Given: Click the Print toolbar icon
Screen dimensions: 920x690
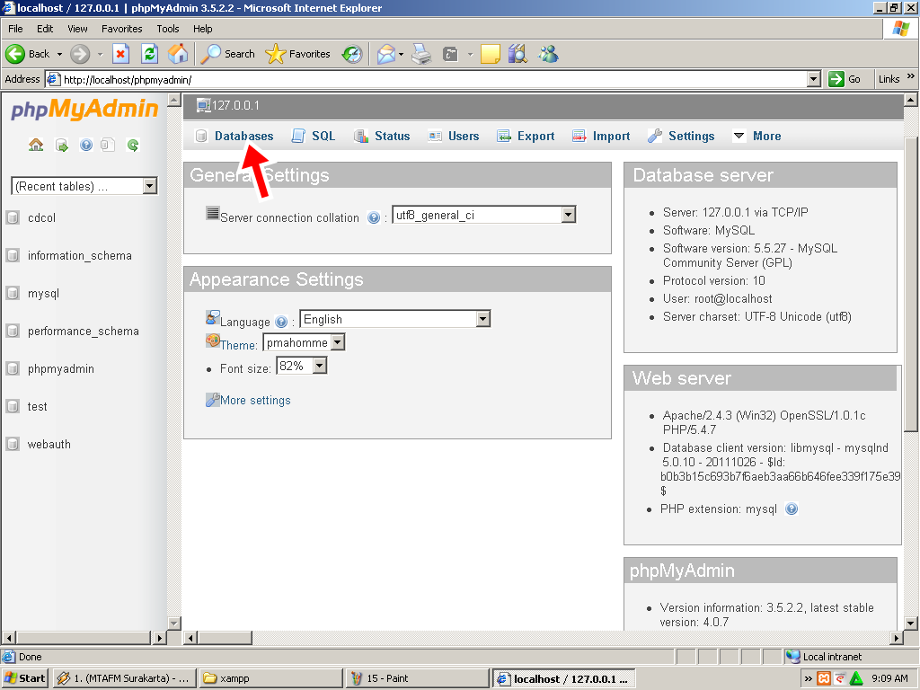Looking at the screenshot, I should 421,54.
